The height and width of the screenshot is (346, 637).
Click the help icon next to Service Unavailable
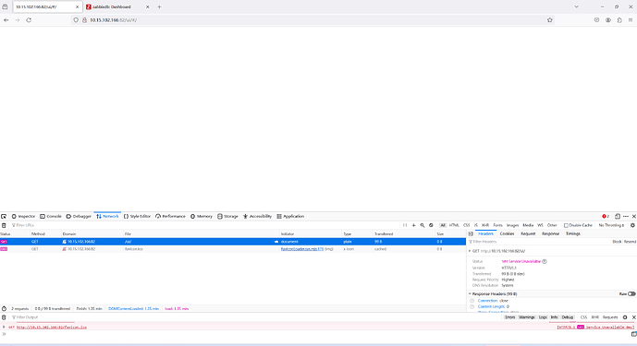pos(545,262)
